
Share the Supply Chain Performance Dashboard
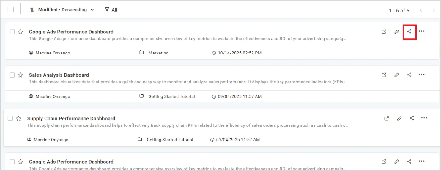412,118
